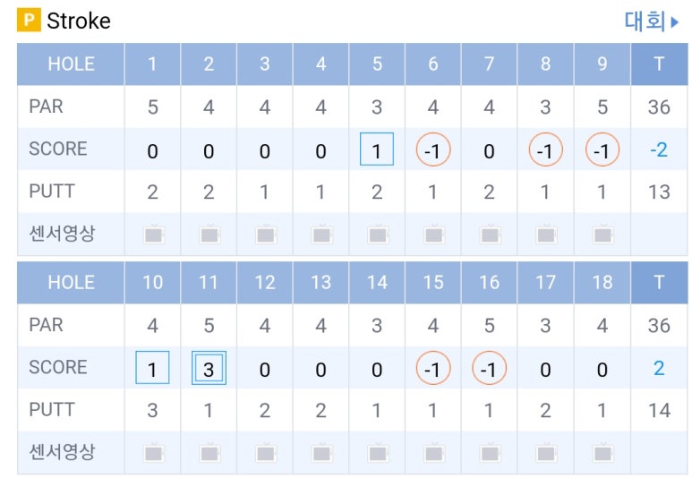Click the circled -1 score on hole 8
692x478 pixels.
coord(546,149)
